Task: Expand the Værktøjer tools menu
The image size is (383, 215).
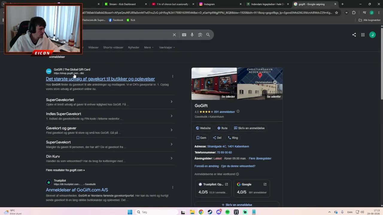Action: [167, 47]
